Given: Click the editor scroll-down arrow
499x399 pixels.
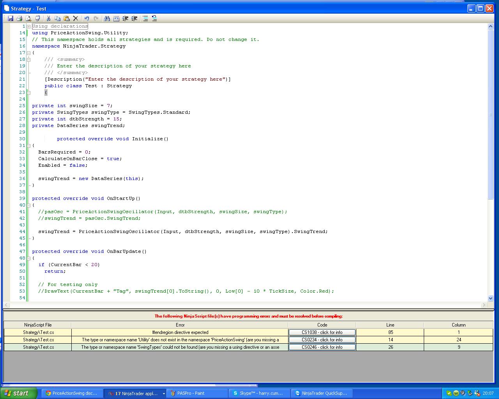Looking at the screenshot, I should [490, 298].
